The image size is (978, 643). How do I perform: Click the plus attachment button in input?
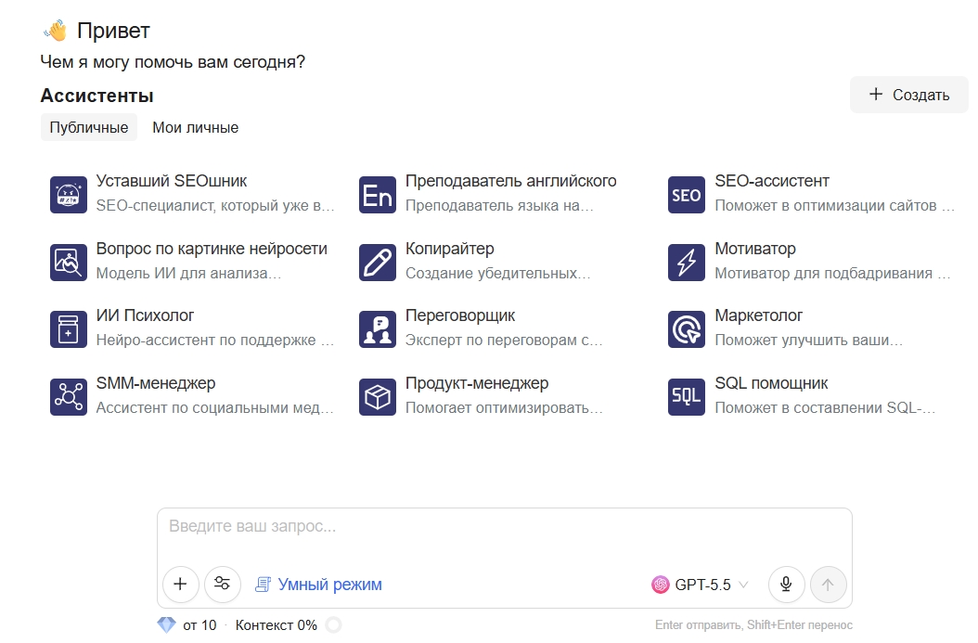tap(180, 585)
